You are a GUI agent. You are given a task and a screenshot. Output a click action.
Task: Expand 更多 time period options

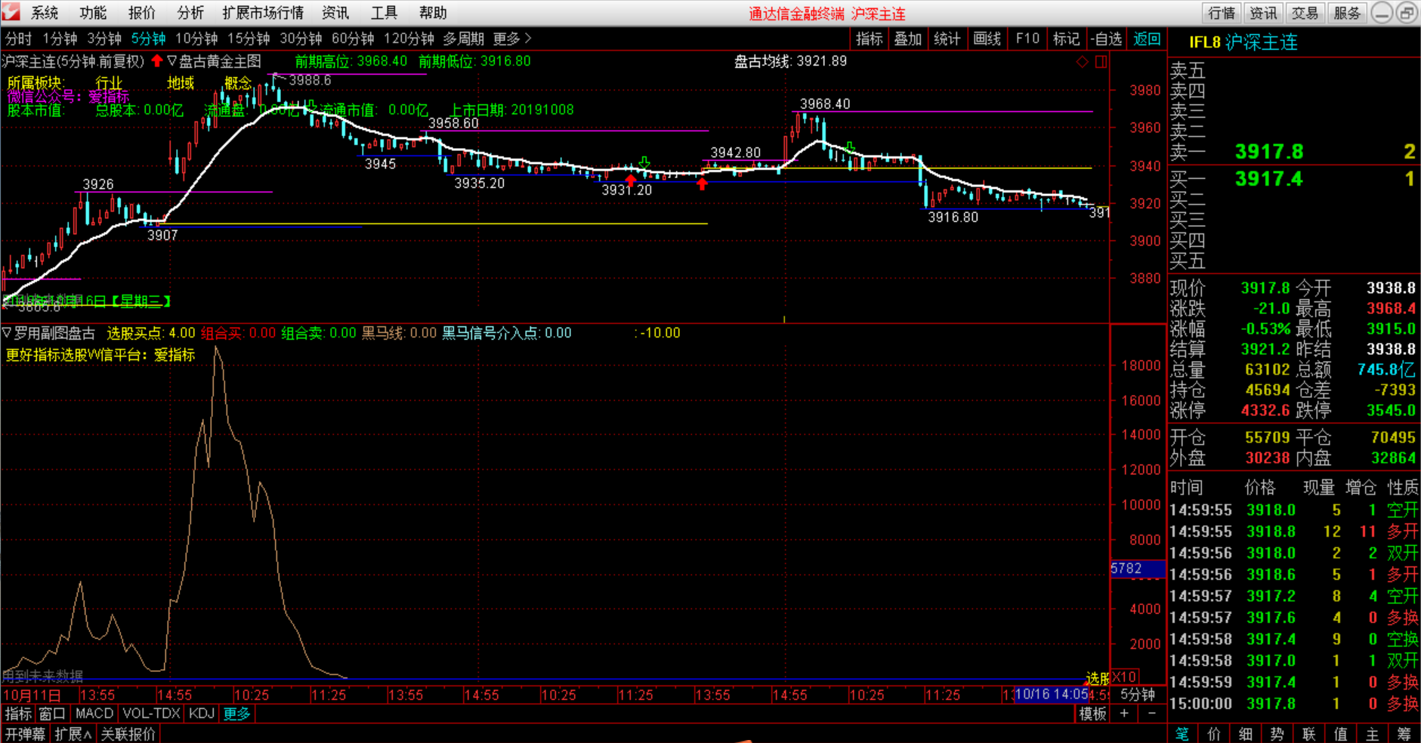point(511,39)
